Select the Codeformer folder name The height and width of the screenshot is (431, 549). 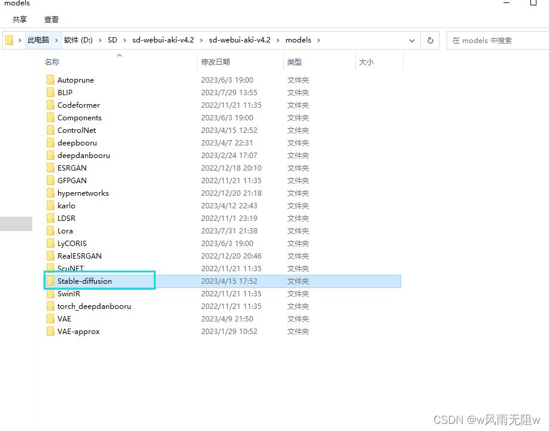coord(78,105)
